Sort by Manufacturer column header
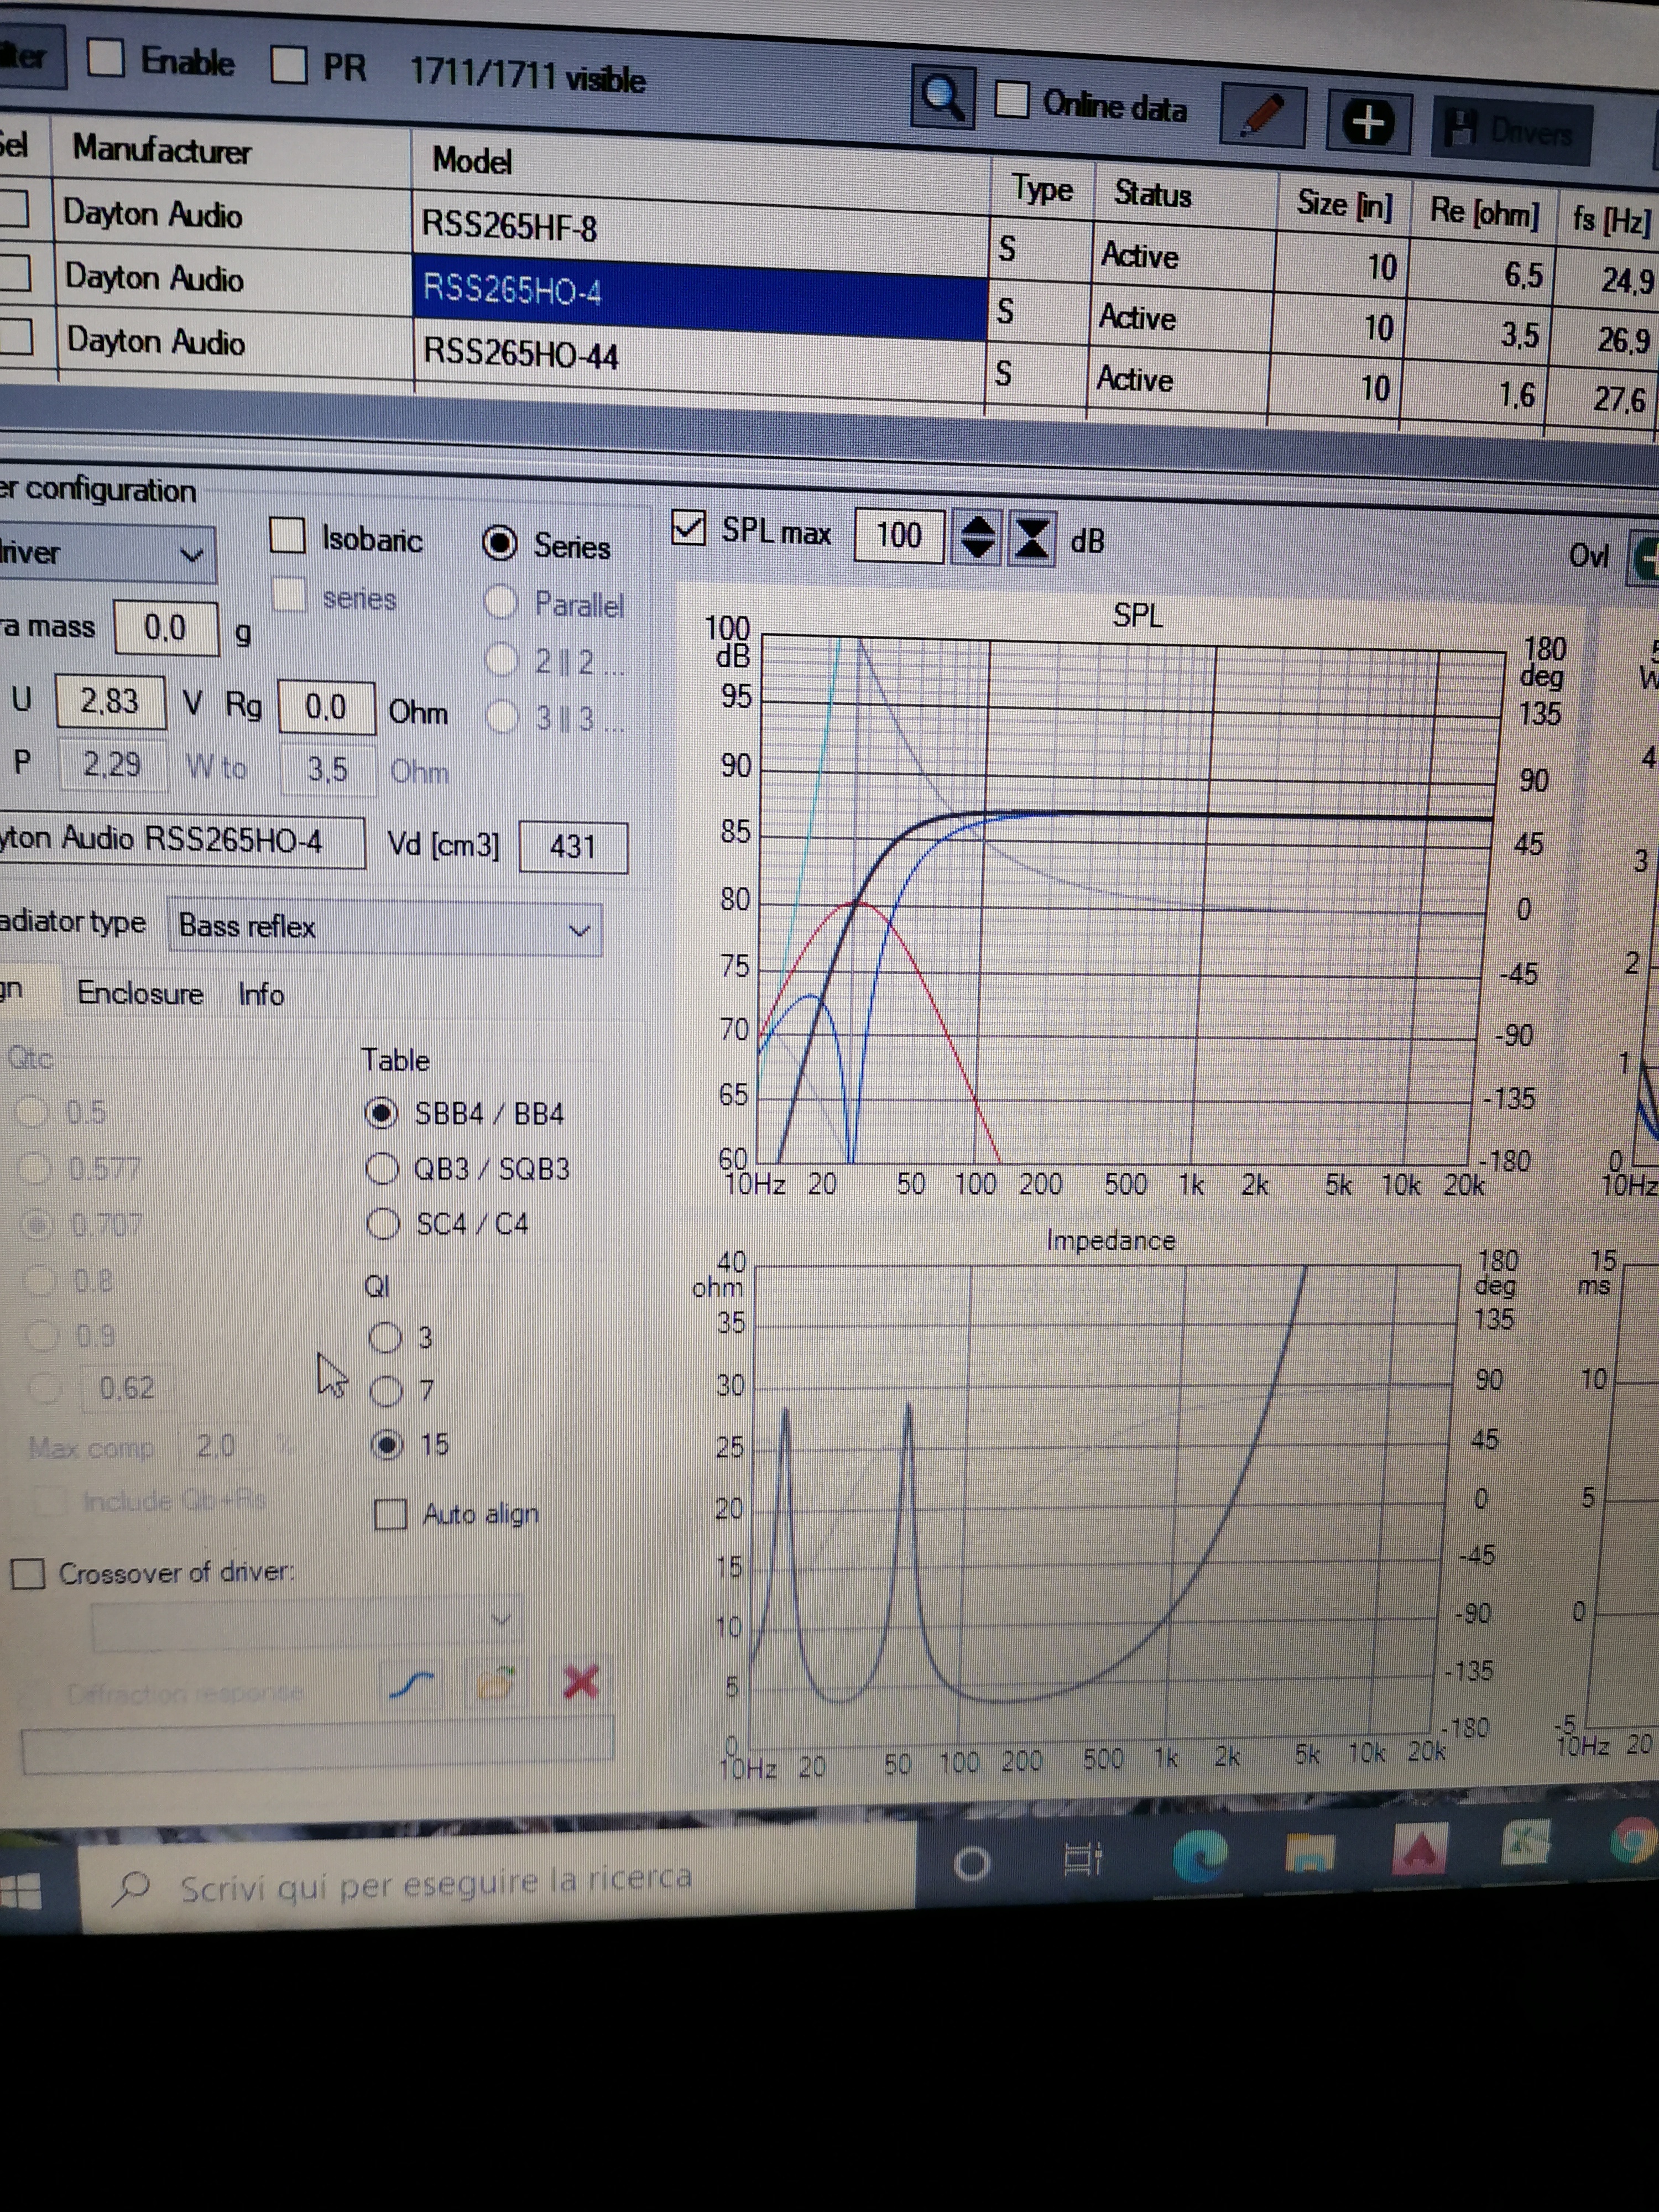 (x=161, y=150)
